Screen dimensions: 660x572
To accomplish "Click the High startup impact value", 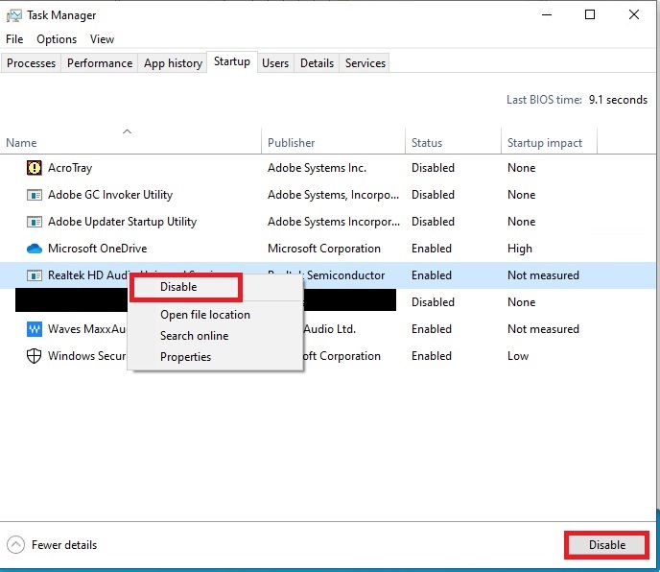I will click(x=520, y=249).
